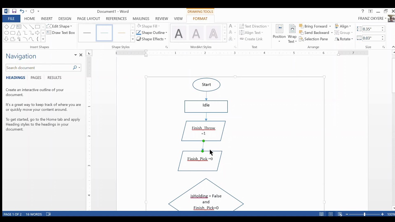
Task: Click the Send Backward button
Action: [x=314, y=33]
